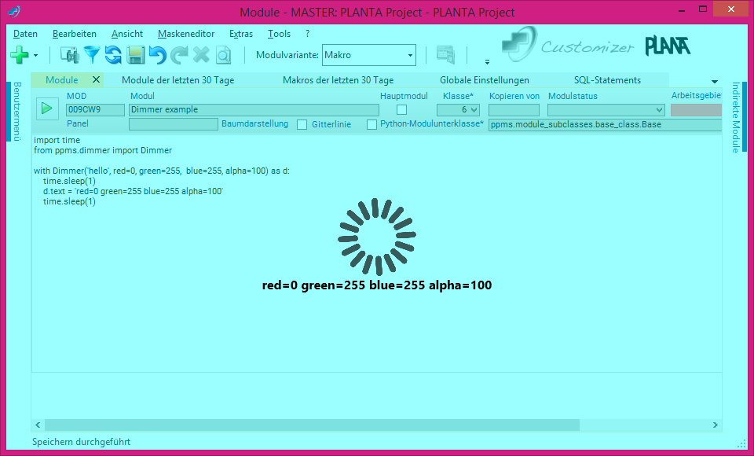Switch to Module der letzten 30 Tage tab
Screen dimensions: 754x456
point(178,80)
